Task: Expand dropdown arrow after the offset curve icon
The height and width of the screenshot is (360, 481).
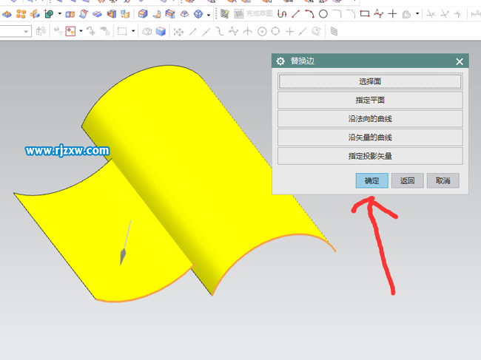Action: click(417, 14)
